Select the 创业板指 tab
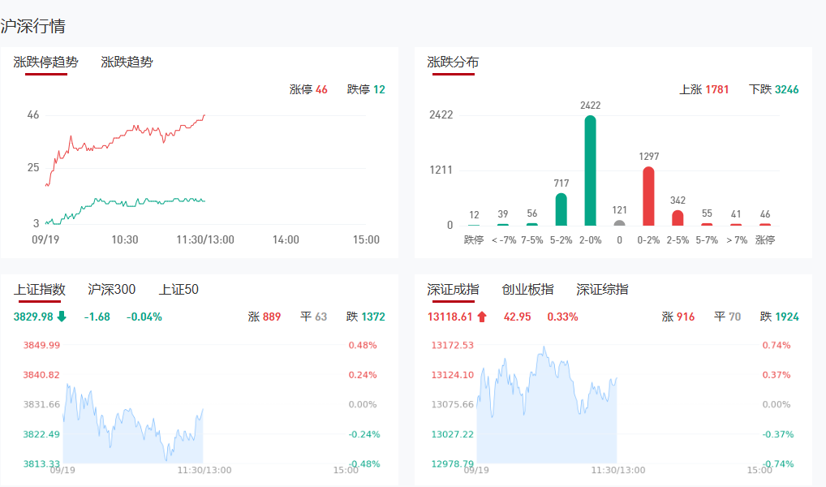Image resolution: width=826 pixels, height=487 pixels. (x=527, y=289)
